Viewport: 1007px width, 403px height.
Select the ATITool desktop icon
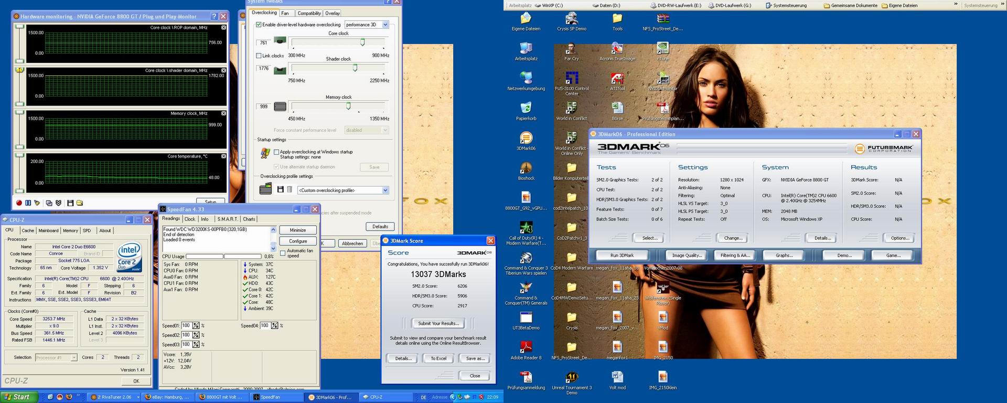coord(617,82)
